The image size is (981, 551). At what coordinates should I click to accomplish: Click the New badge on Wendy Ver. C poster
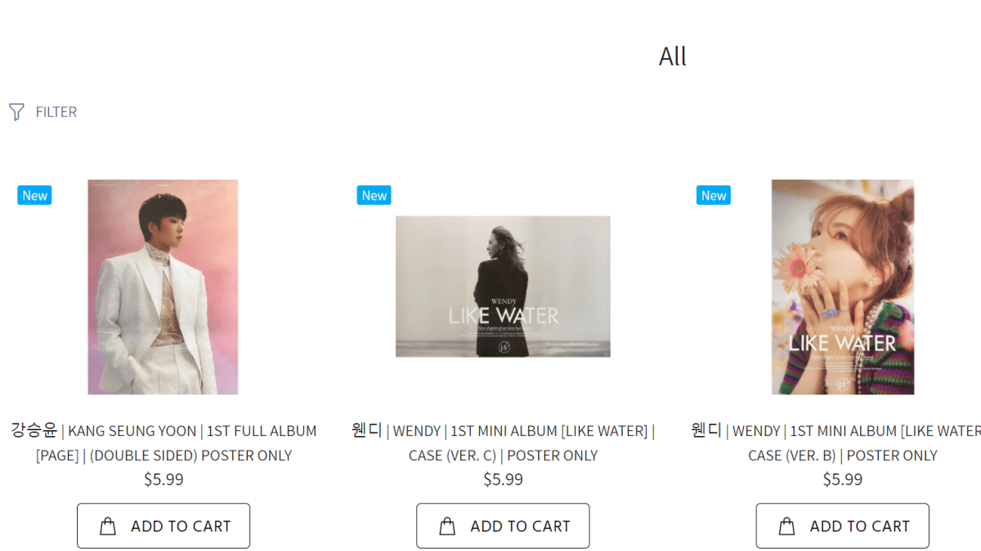pos(374,195)
